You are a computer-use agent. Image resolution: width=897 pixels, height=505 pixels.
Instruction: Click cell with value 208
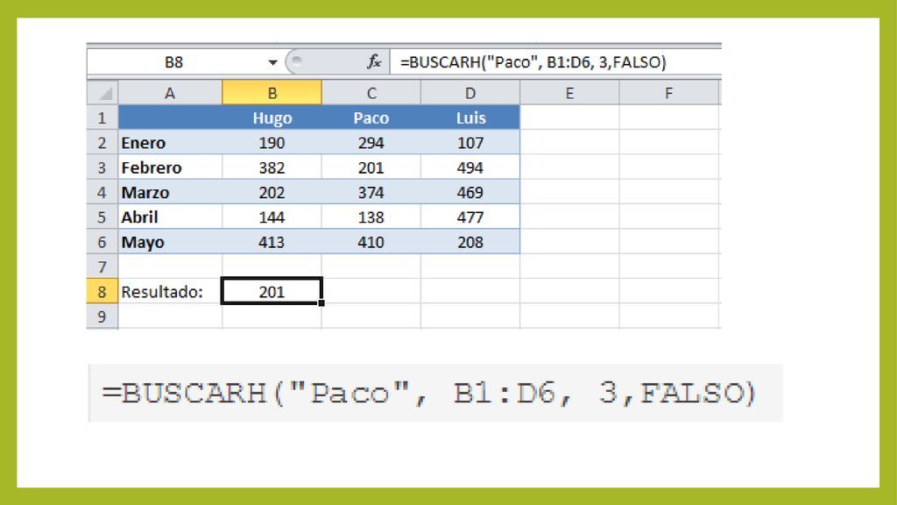[x=470, y=242]
